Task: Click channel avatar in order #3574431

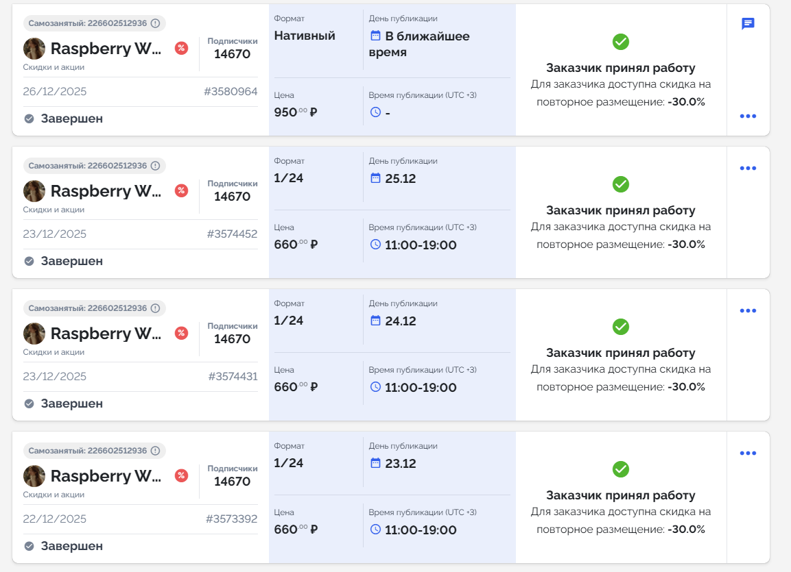Action: tap(34, 334)
